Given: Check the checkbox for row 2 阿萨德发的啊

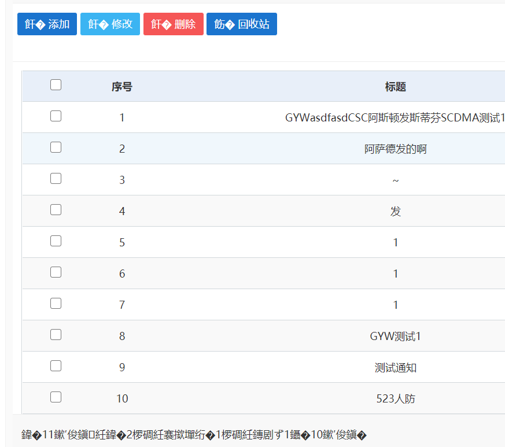Looking at the screenshot, I should 56,147.
